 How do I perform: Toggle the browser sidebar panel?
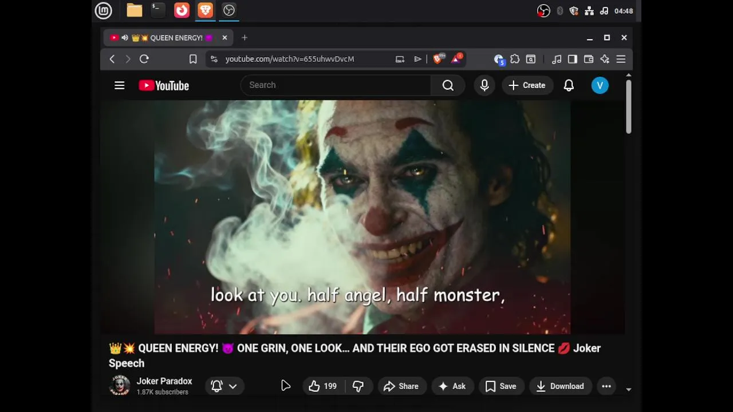pos(572,59)
